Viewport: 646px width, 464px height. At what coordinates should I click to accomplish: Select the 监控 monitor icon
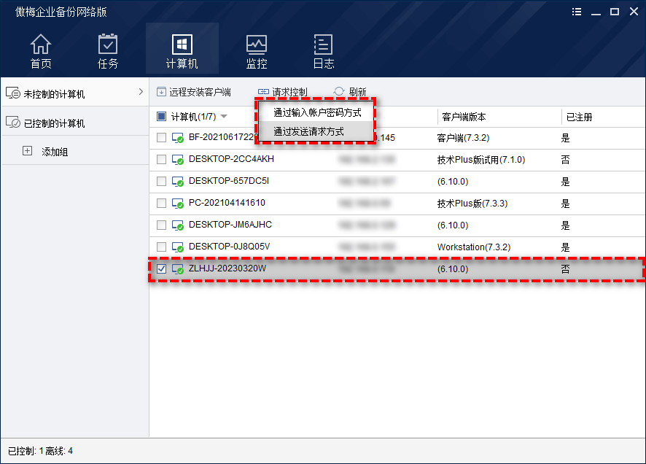click(257, 45)
